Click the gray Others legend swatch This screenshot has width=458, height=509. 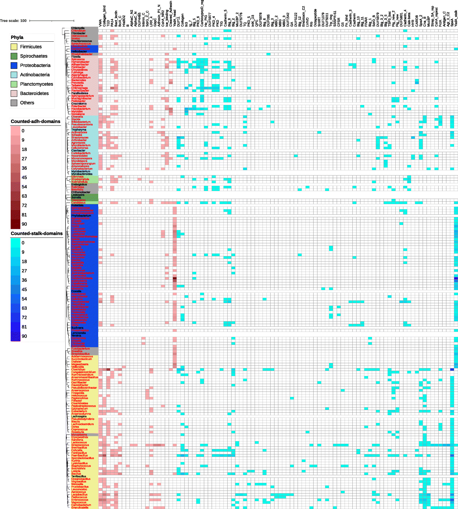click(14, 103)
